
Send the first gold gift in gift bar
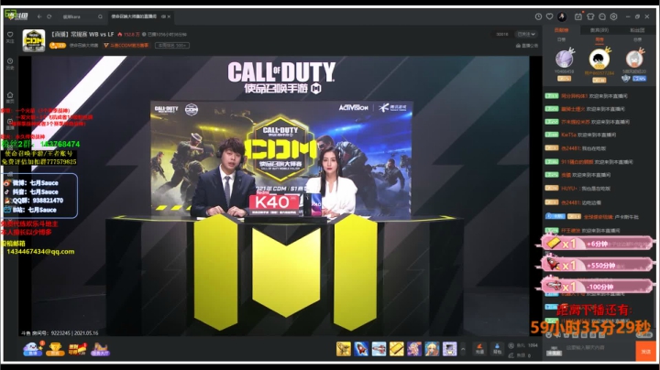click(344, 349)
